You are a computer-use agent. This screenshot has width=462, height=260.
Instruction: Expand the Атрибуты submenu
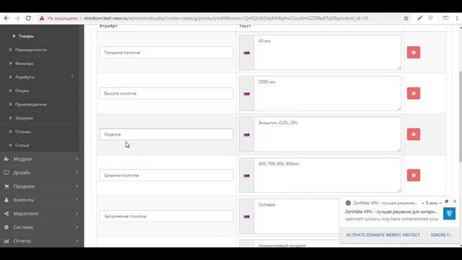(x=42, y=77)
